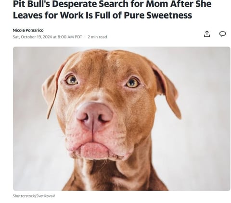Image resolution: width=231 pixels, height=203 pixels.
Task: Click the headline line starting 'Pit Bull's Desperate'
Action: [x=112, y=4]
